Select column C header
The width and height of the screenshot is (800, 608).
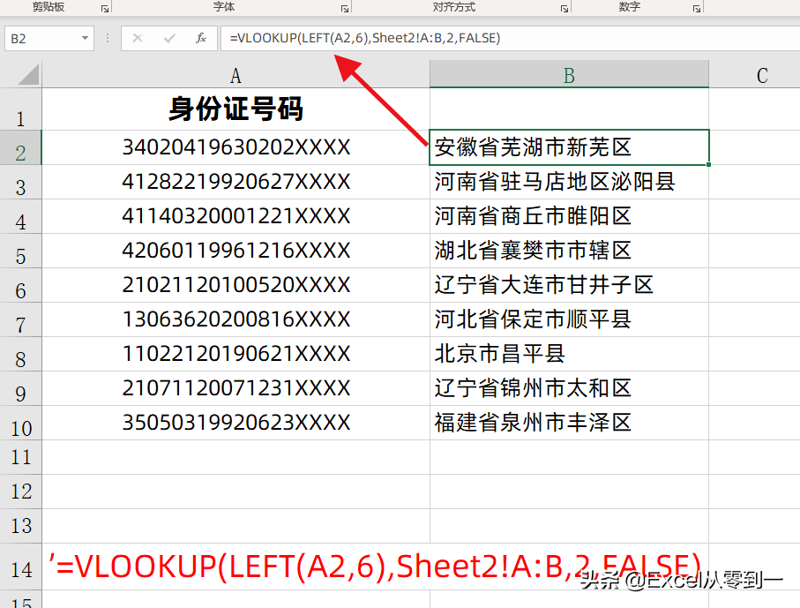(761, 75)
